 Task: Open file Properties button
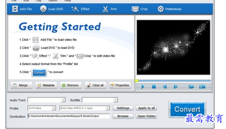(x=120, y=85)
